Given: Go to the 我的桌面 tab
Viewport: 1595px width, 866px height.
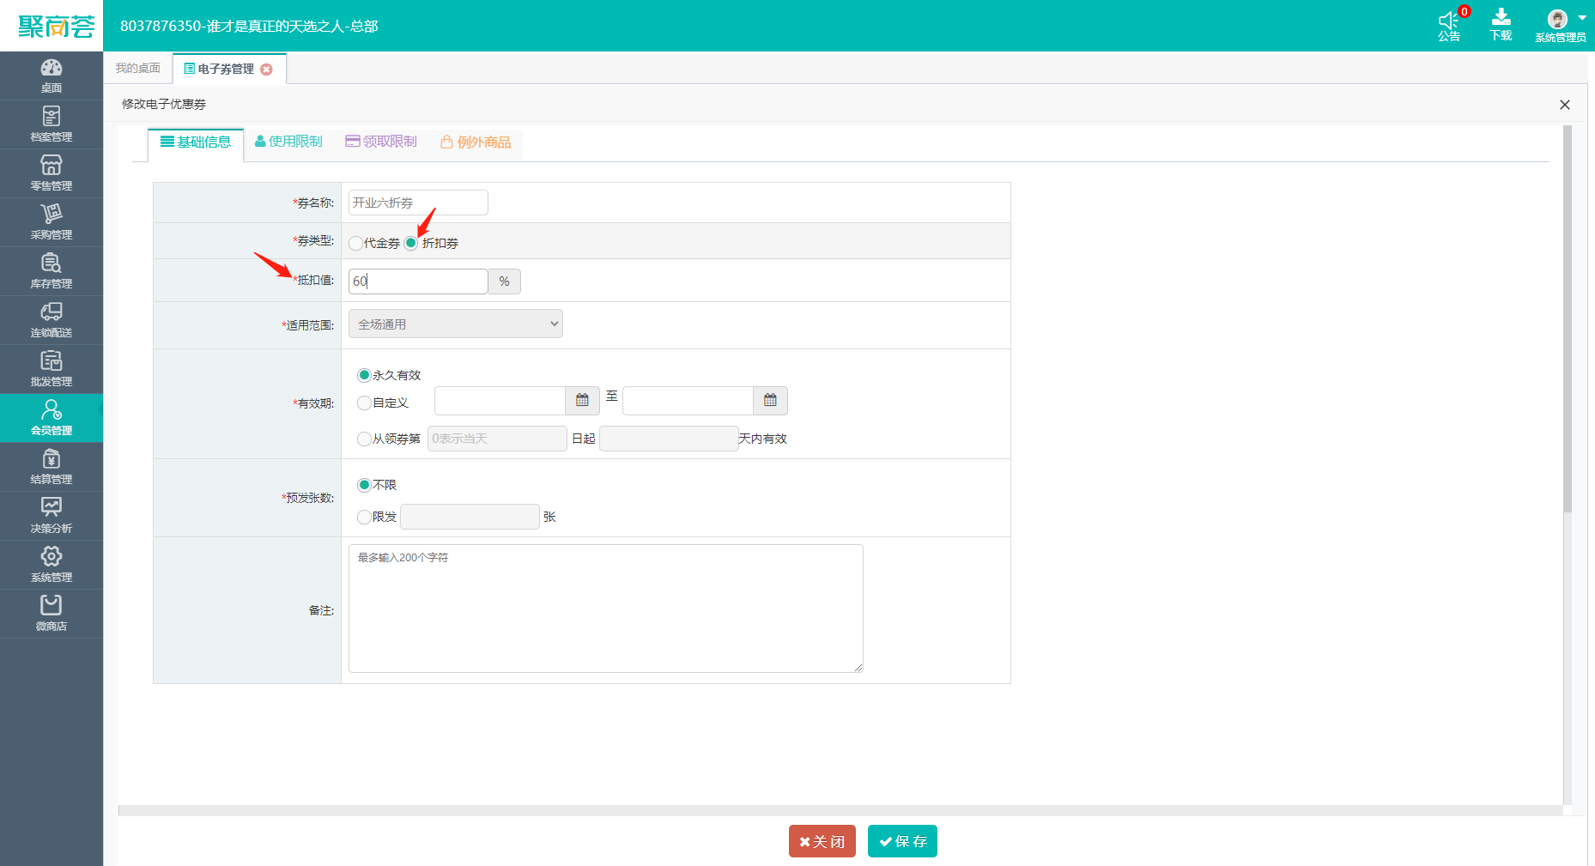Looking at the screenshot, I should coord(138,69).
